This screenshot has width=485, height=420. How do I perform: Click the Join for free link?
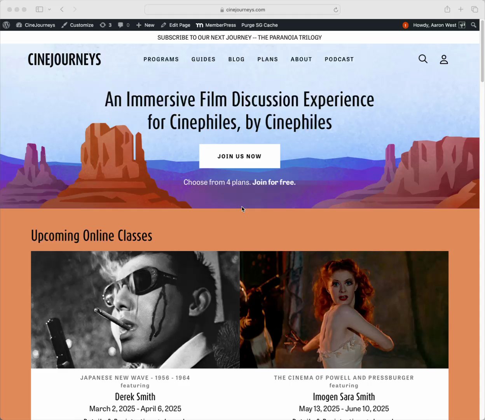(274, 182)
